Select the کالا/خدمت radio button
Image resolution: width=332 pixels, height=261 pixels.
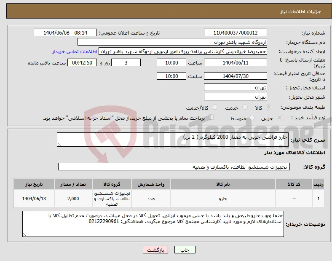click(x=215, y=107)
